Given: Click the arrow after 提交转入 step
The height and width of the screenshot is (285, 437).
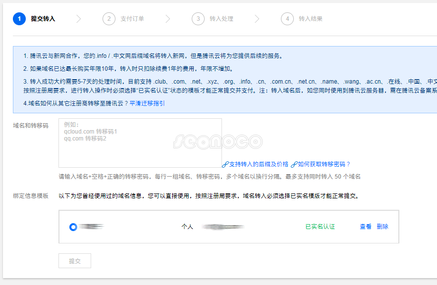Looking at the screenshot, I should tap(78, 19).
